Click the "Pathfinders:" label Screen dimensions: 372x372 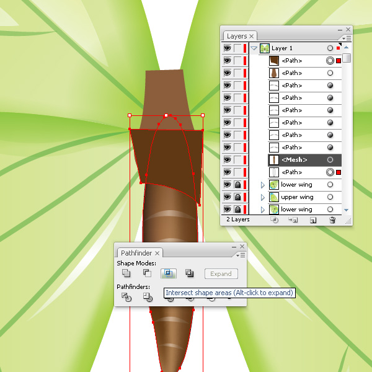coord(133,286)
